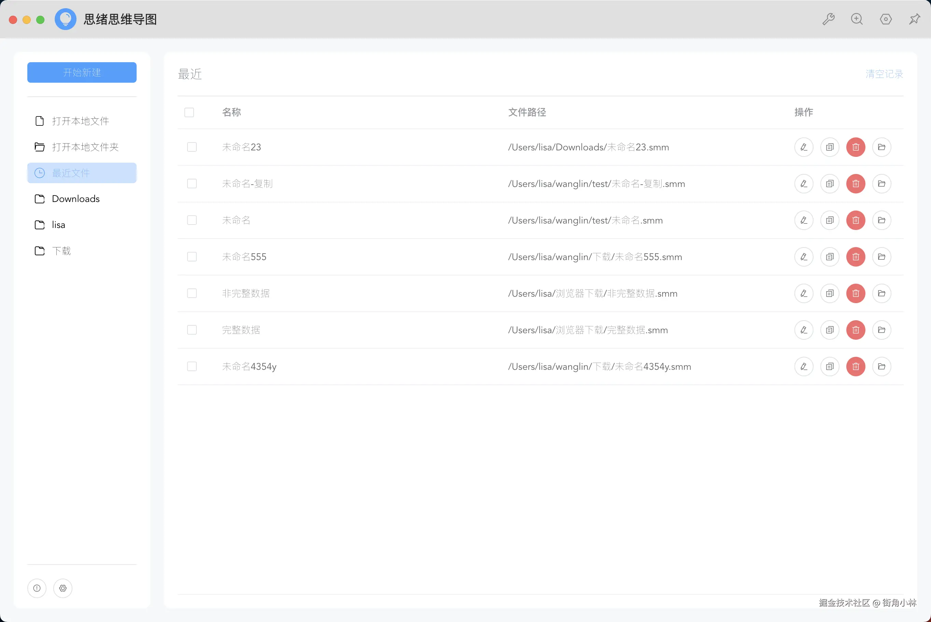Open settings gear at sidebar bottom

point(62,588)
